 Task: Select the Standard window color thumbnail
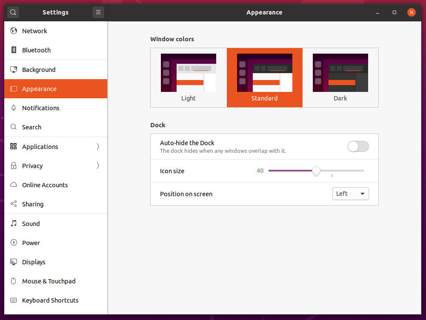click(265, 72)
